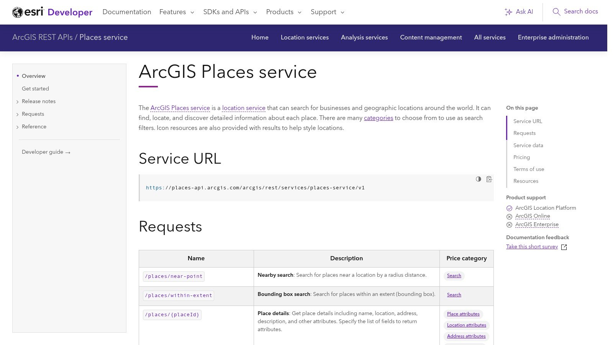Image resolution: width=613 pixels, height=345 pixels.
Task: Open the SDKs and APIs dropdown
Action: [230, 12]
